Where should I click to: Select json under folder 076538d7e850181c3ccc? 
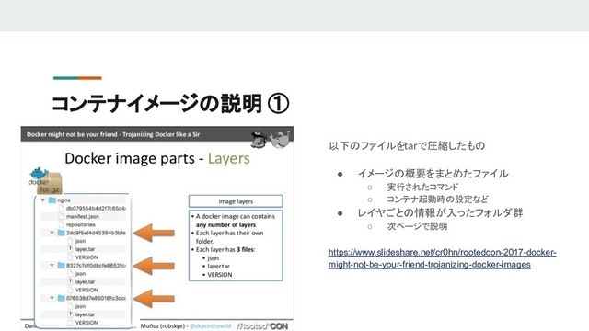(80, 306)
